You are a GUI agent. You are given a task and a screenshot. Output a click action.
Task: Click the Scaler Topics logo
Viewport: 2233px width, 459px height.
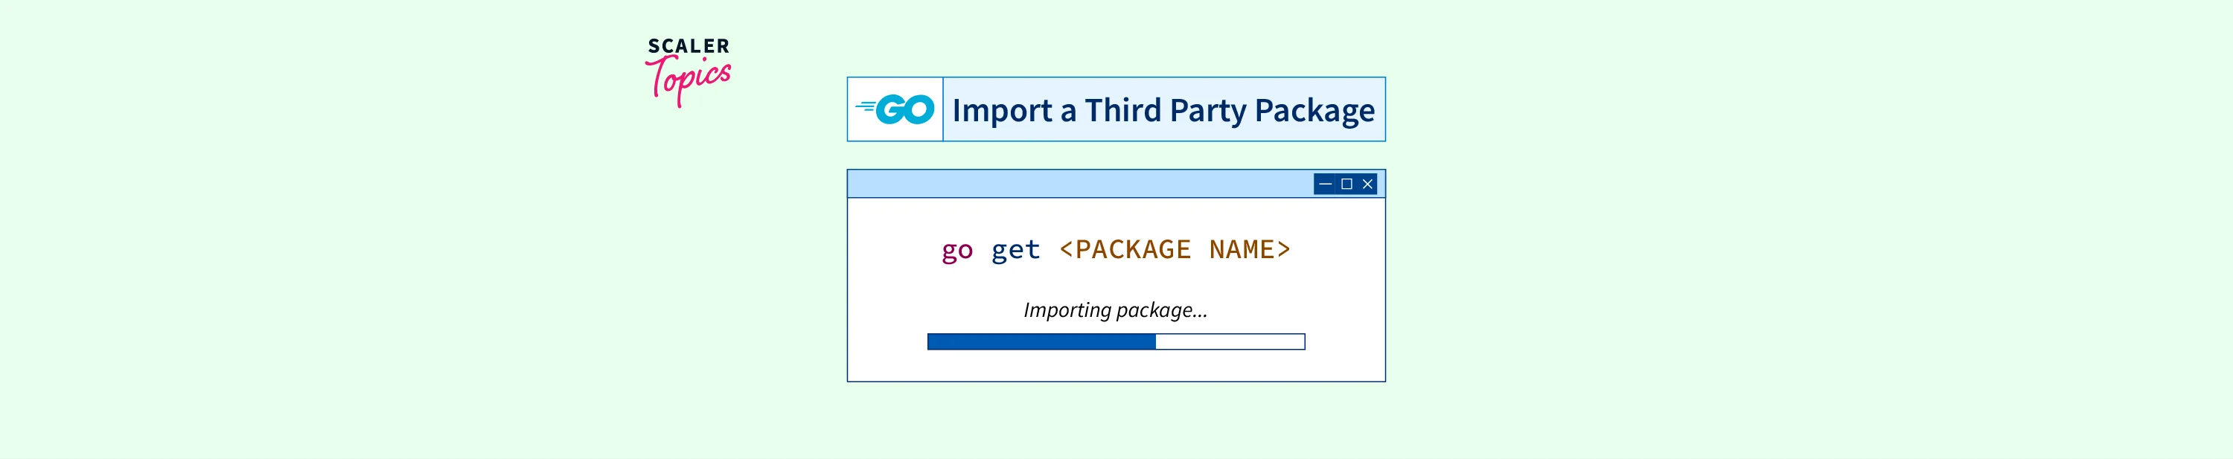689,71
